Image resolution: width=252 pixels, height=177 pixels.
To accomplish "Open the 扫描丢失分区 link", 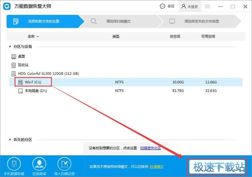I will (151, 148).
